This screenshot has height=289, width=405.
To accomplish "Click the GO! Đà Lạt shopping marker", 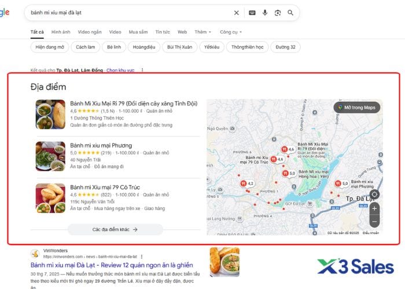I will (310, 204).
